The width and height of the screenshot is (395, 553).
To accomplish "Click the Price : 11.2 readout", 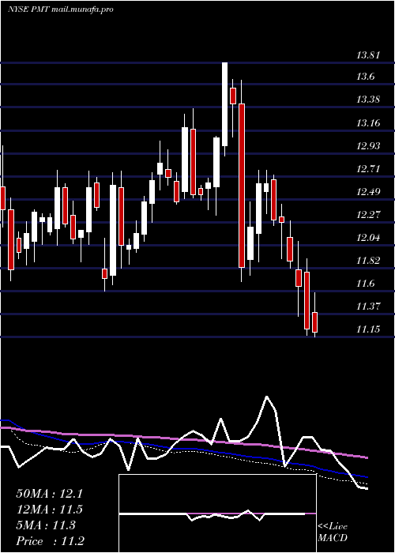I will click(50, 541).
